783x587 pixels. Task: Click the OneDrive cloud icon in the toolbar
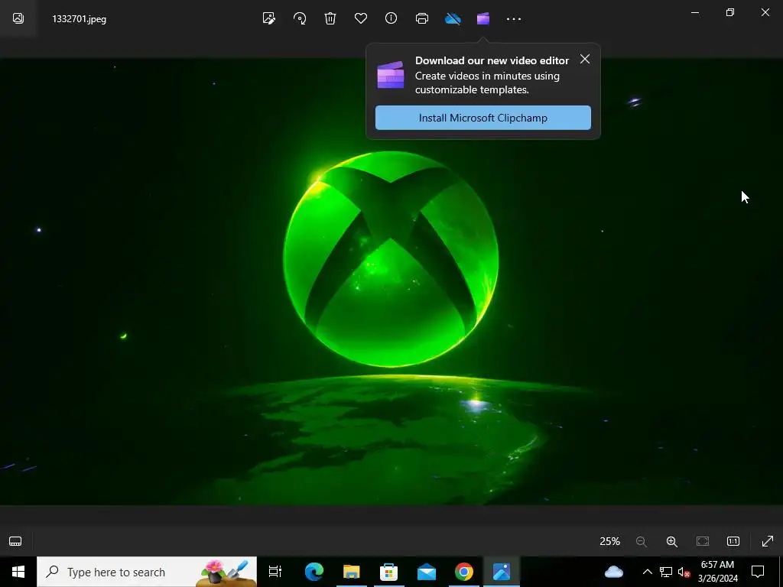[x=453, y=18]
